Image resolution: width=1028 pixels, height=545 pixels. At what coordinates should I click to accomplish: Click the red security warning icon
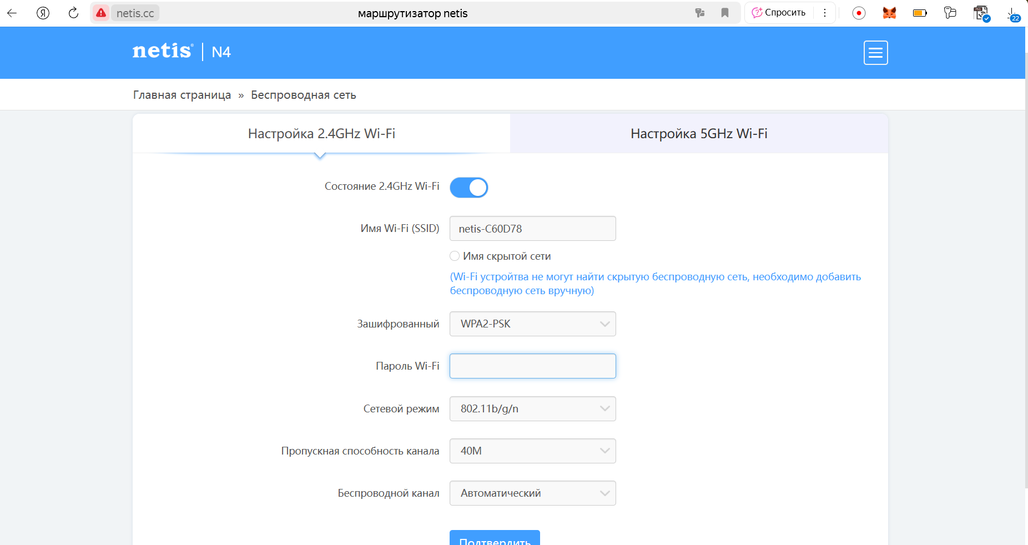[101, 13]
